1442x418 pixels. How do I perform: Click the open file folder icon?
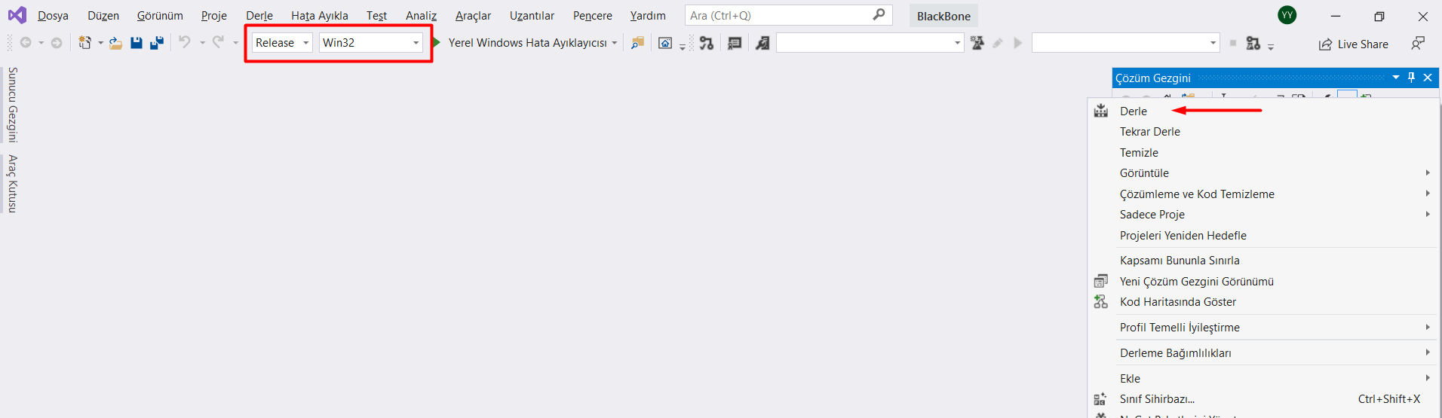pos(115,43)
